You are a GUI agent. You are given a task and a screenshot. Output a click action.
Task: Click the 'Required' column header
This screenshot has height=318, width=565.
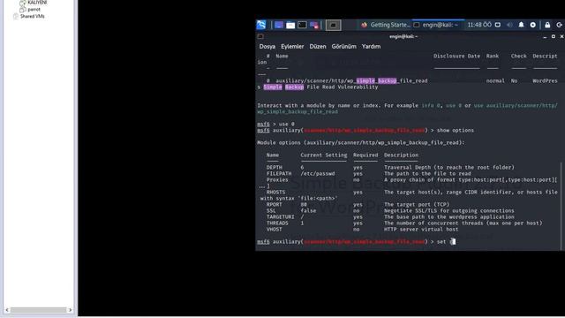(365, 155)
